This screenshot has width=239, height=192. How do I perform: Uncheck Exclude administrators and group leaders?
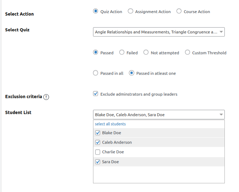(96, 94)
